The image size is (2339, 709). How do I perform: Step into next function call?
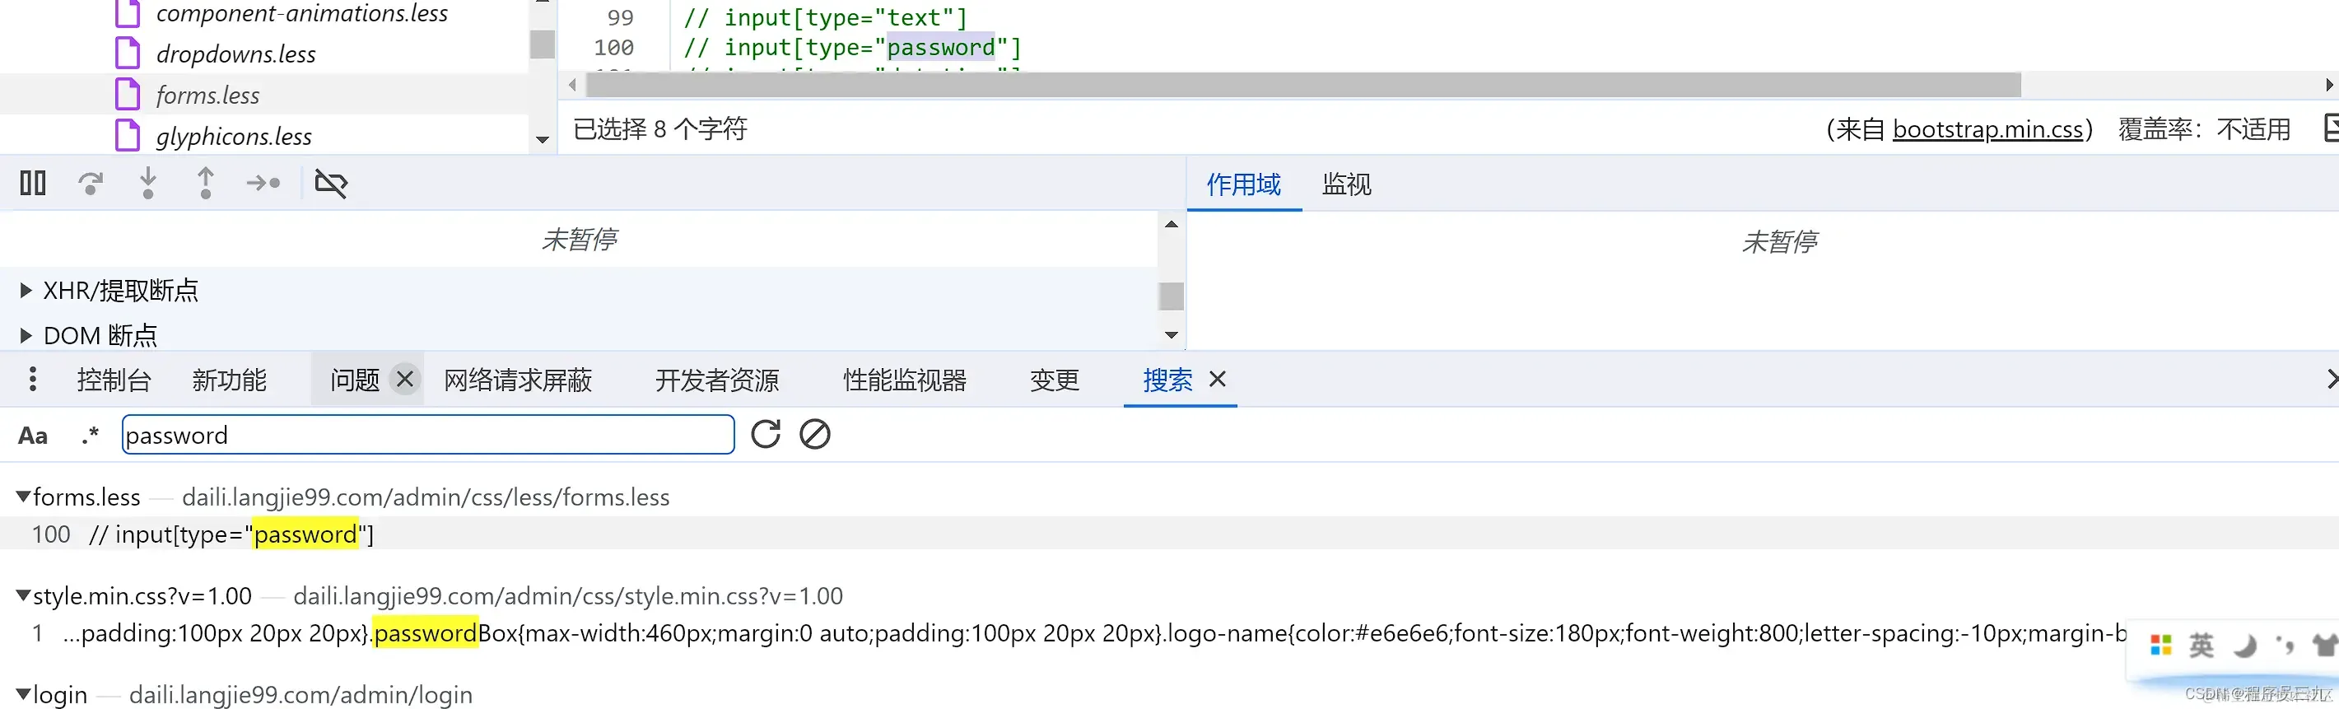[148, 184]
